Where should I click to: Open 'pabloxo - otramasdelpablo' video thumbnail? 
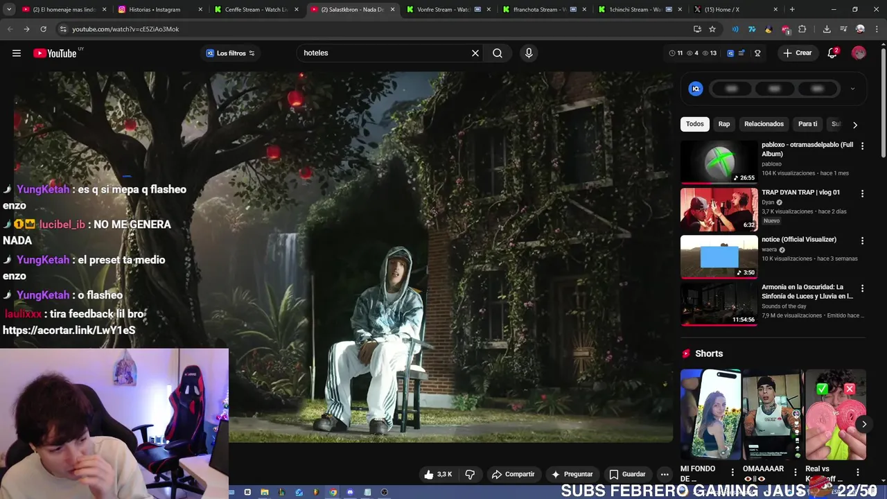click(x=719, y=162)
